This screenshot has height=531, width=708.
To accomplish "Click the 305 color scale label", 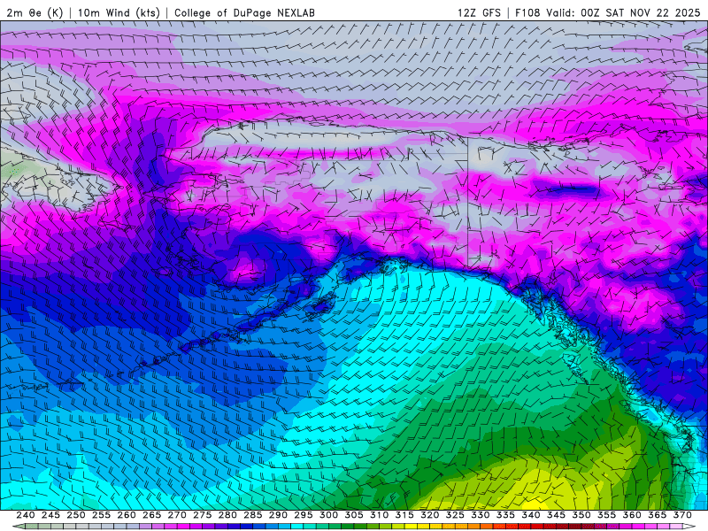I will point(354,515).
